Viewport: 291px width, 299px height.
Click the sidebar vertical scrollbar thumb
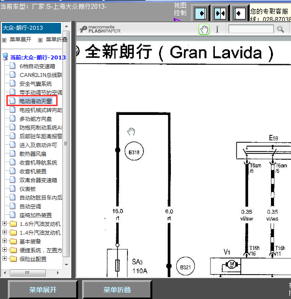(x=66, y=144)
